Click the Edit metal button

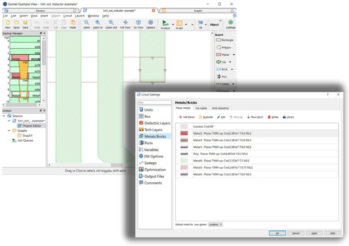coord(221,117)
